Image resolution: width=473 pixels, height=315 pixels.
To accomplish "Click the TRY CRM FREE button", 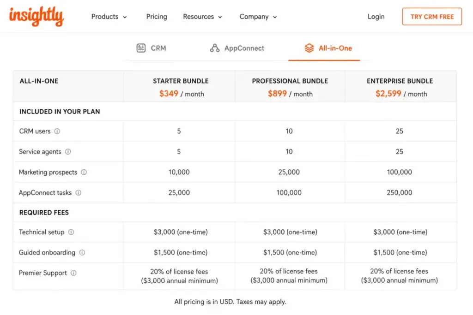I will (432, 17).
